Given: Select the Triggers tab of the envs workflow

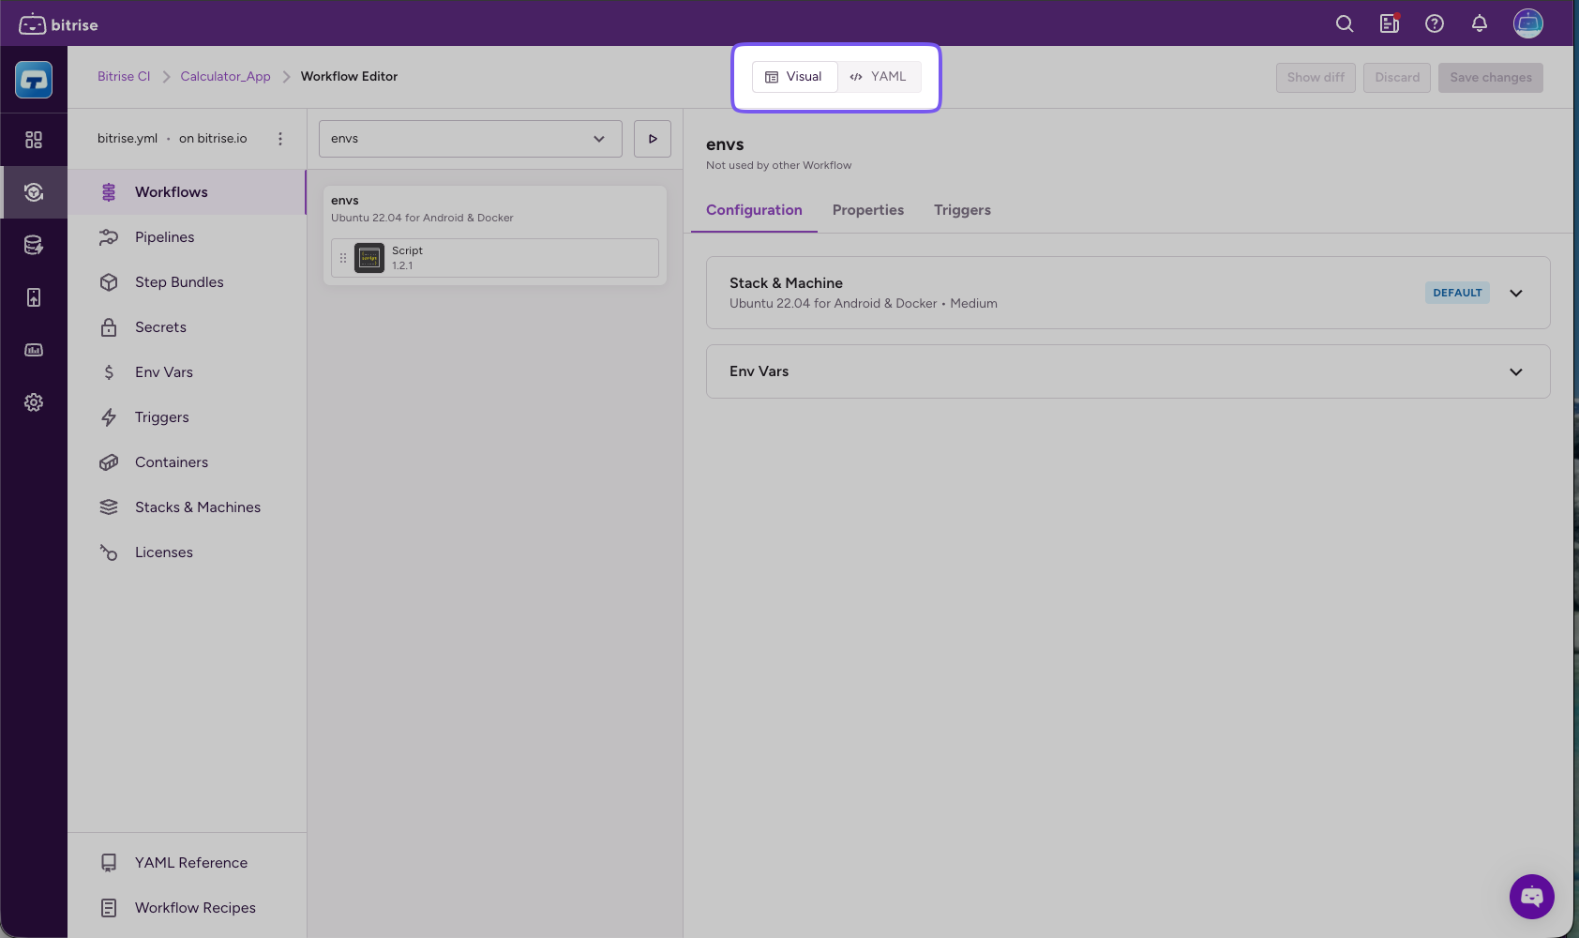Looking at the screenshot, I should point(962,210).
